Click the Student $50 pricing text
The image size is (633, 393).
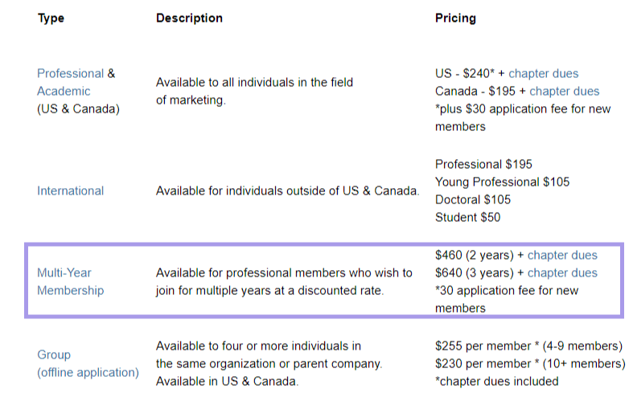(x=467, y=218)
